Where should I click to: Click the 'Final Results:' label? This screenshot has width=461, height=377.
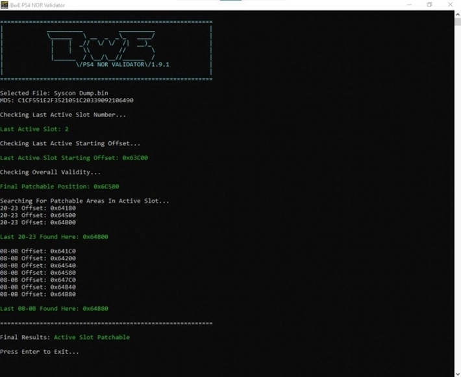[25, 337]
